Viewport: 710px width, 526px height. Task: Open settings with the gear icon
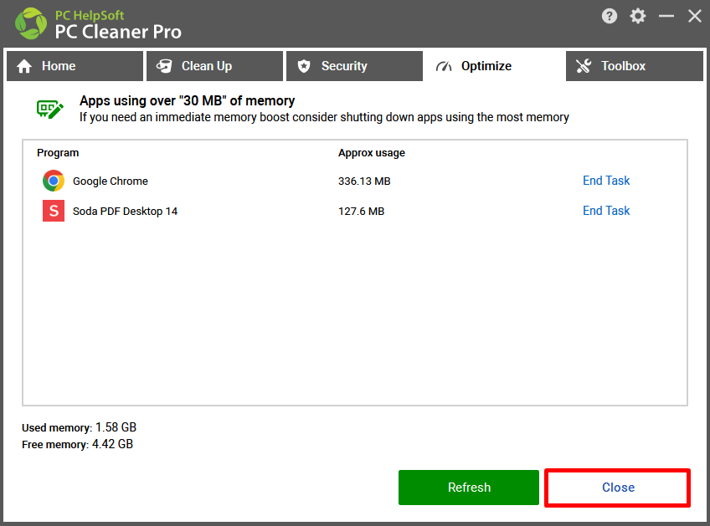pos(638,16)
